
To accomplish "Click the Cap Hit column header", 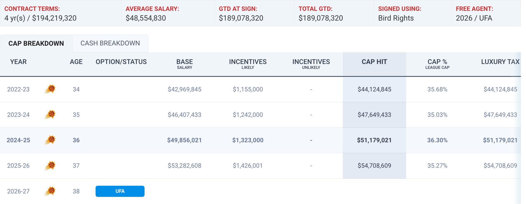I will tap(374, 62).
